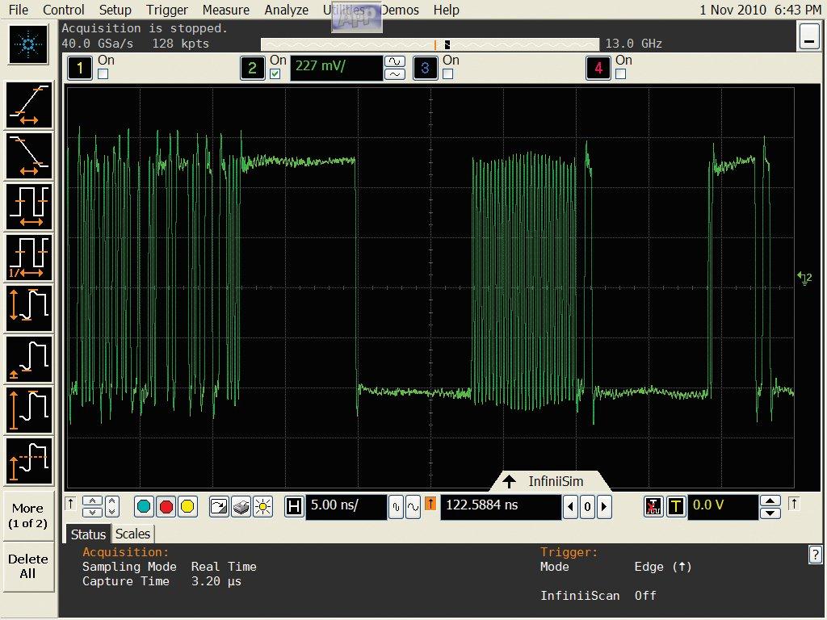Click More (1 of 2) measurements button
Image resolution: width=827 pixels, height=620 pixels.
[x=27, y=516]
